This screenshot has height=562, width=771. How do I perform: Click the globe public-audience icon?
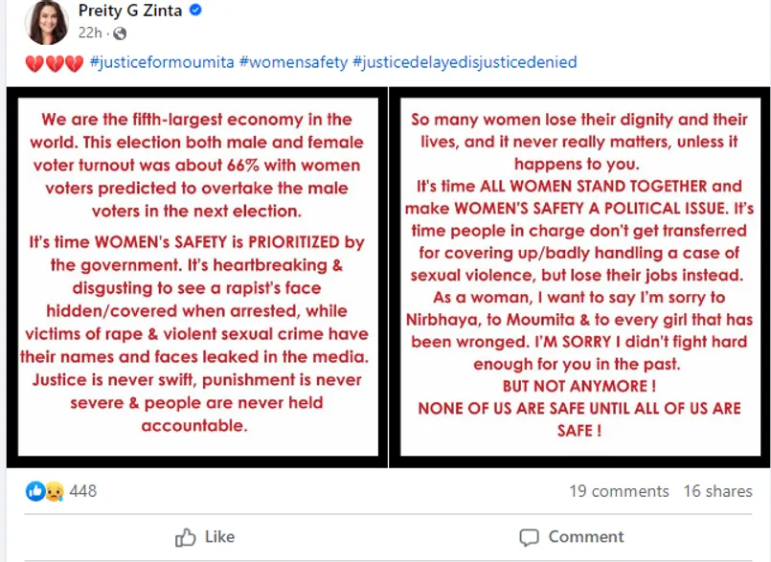point(120,34)
